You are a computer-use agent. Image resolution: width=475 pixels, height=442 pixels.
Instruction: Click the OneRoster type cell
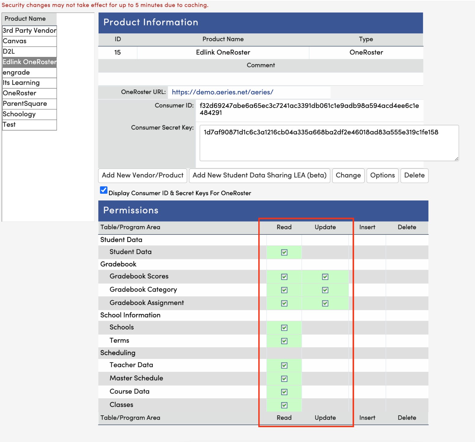point(366,52)
